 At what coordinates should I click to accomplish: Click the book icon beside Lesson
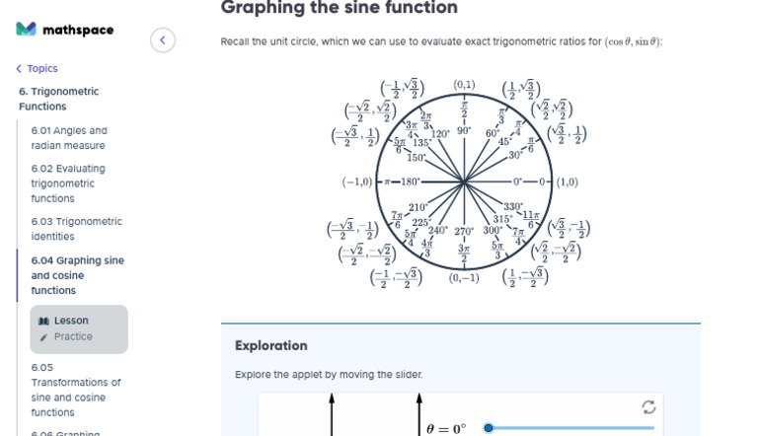click(43, 321)
